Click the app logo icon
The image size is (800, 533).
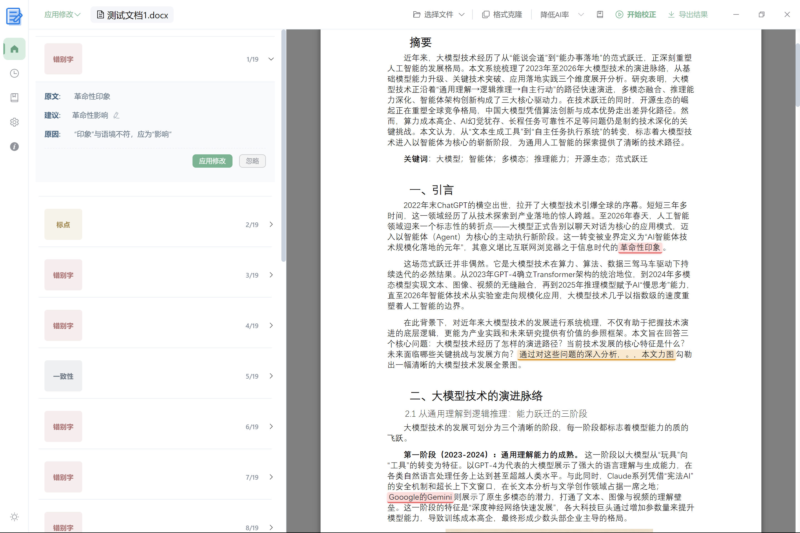[x=14, y=16]
